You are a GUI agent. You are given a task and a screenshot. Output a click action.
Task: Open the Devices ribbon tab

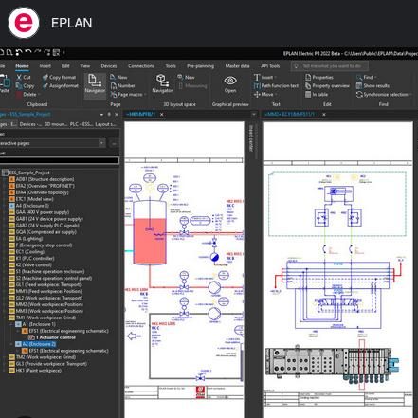coord(109,66)
